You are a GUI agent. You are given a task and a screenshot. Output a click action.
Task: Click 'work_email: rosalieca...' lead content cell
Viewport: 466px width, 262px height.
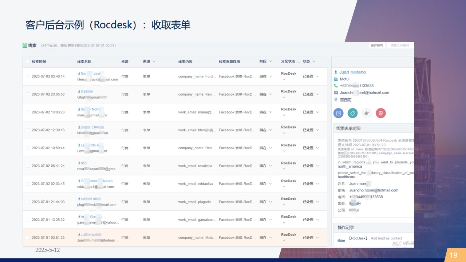(x=197, y=166)
